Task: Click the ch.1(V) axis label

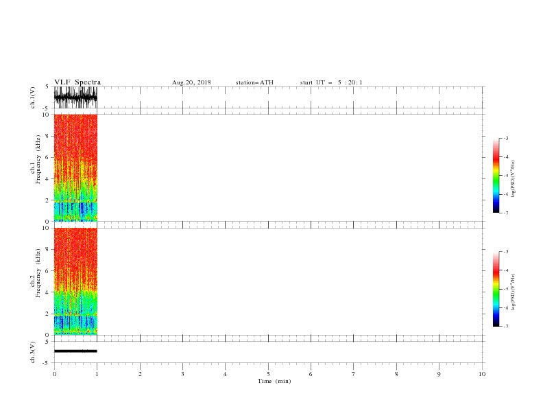Action: (33, 97)
